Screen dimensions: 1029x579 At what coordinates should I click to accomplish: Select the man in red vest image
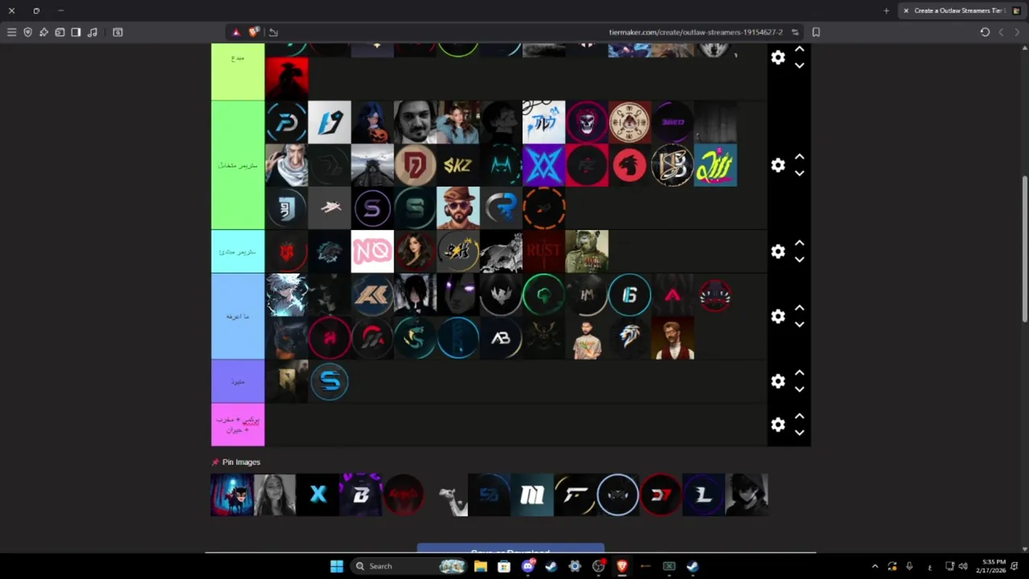[673, 338]
